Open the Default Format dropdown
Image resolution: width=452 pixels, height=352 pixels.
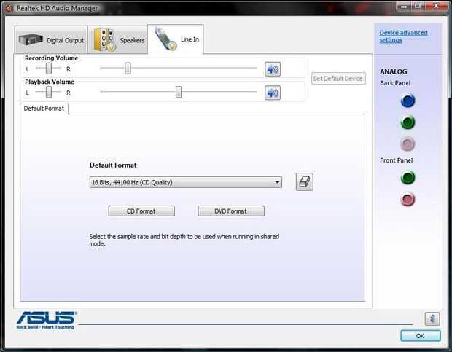pyautogui.click(x=186, y=182)
